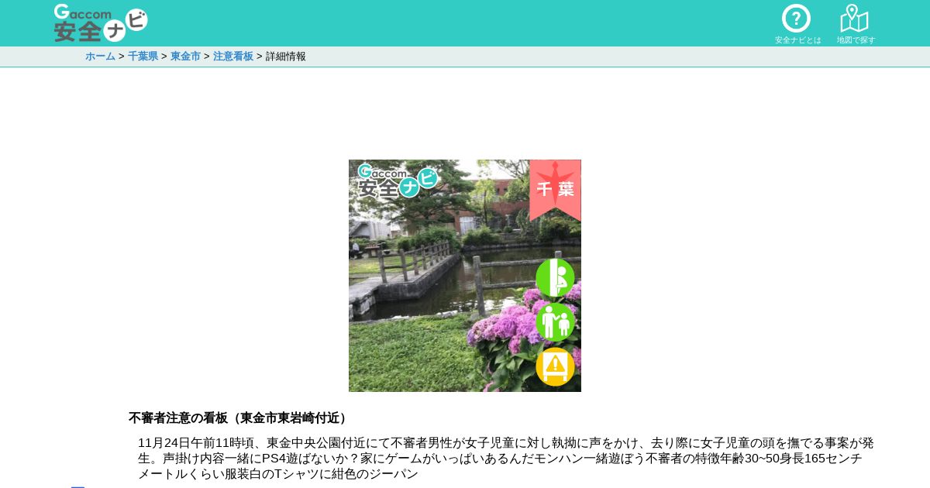
Task: Click the 詳細情報 breadcrumb text
Action: tap(286, 57)
